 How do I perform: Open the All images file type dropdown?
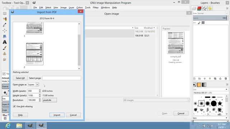pos(156,100)
